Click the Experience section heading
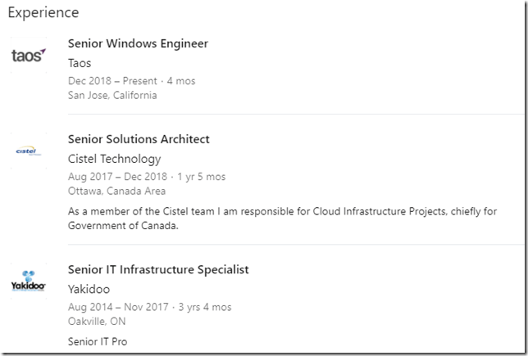Screen dimensions: 528x356 click(43, 13)
